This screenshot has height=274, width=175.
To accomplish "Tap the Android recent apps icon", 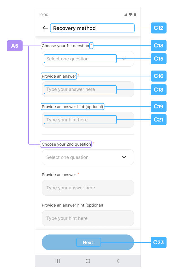I will [x=58, y=261].
